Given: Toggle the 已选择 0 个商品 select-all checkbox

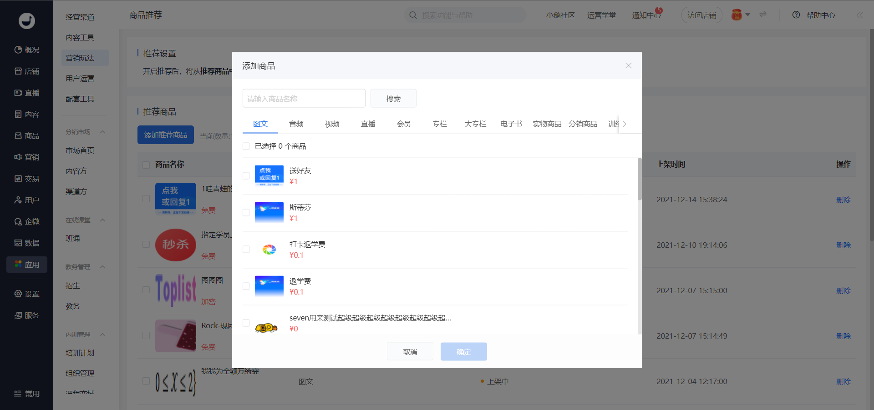Looking at the screenshot, I should 246,146.
